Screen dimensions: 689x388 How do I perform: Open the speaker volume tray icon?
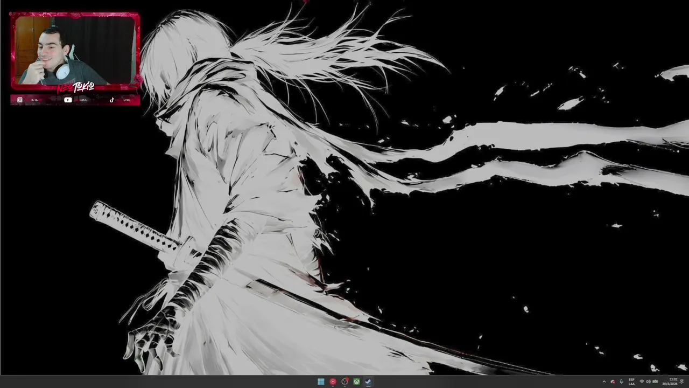648,382
